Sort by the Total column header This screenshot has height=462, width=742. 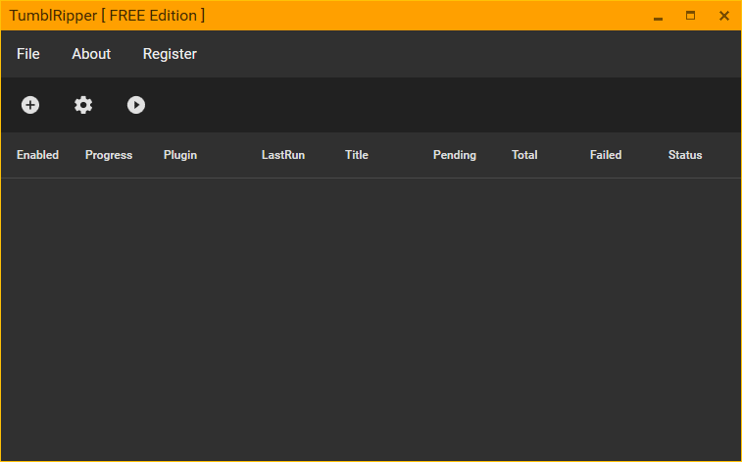[x=524, y=155]
